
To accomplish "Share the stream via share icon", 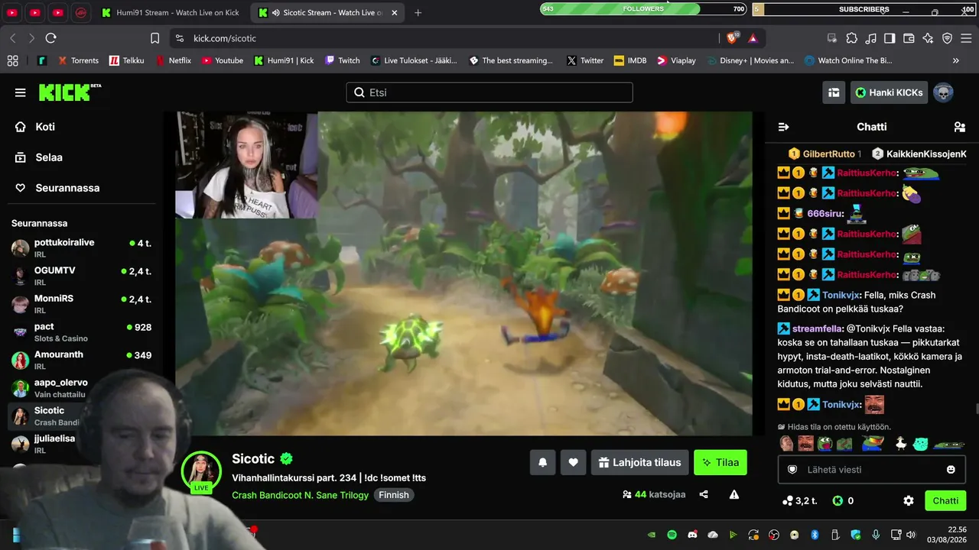I will (x=704, y=494).
